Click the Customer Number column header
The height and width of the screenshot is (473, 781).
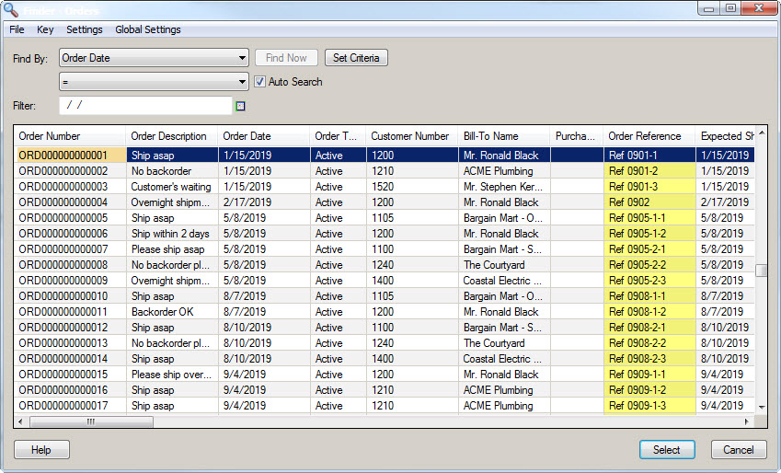[412, 136]
